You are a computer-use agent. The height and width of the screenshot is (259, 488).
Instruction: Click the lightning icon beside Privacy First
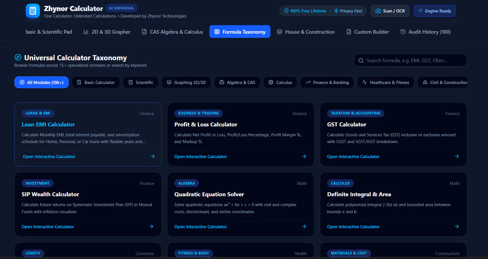(336, 11)
